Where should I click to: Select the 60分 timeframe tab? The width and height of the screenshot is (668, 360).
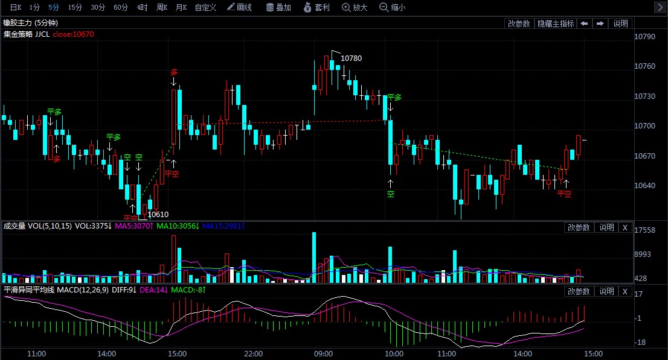coord(121,7)
